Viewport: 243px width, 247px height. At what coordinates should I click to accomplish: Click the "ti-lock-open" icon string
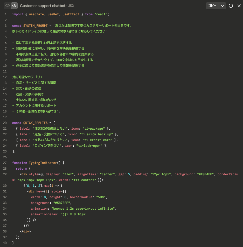[89, 146]
